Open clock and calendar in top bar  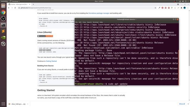point(99,1)
